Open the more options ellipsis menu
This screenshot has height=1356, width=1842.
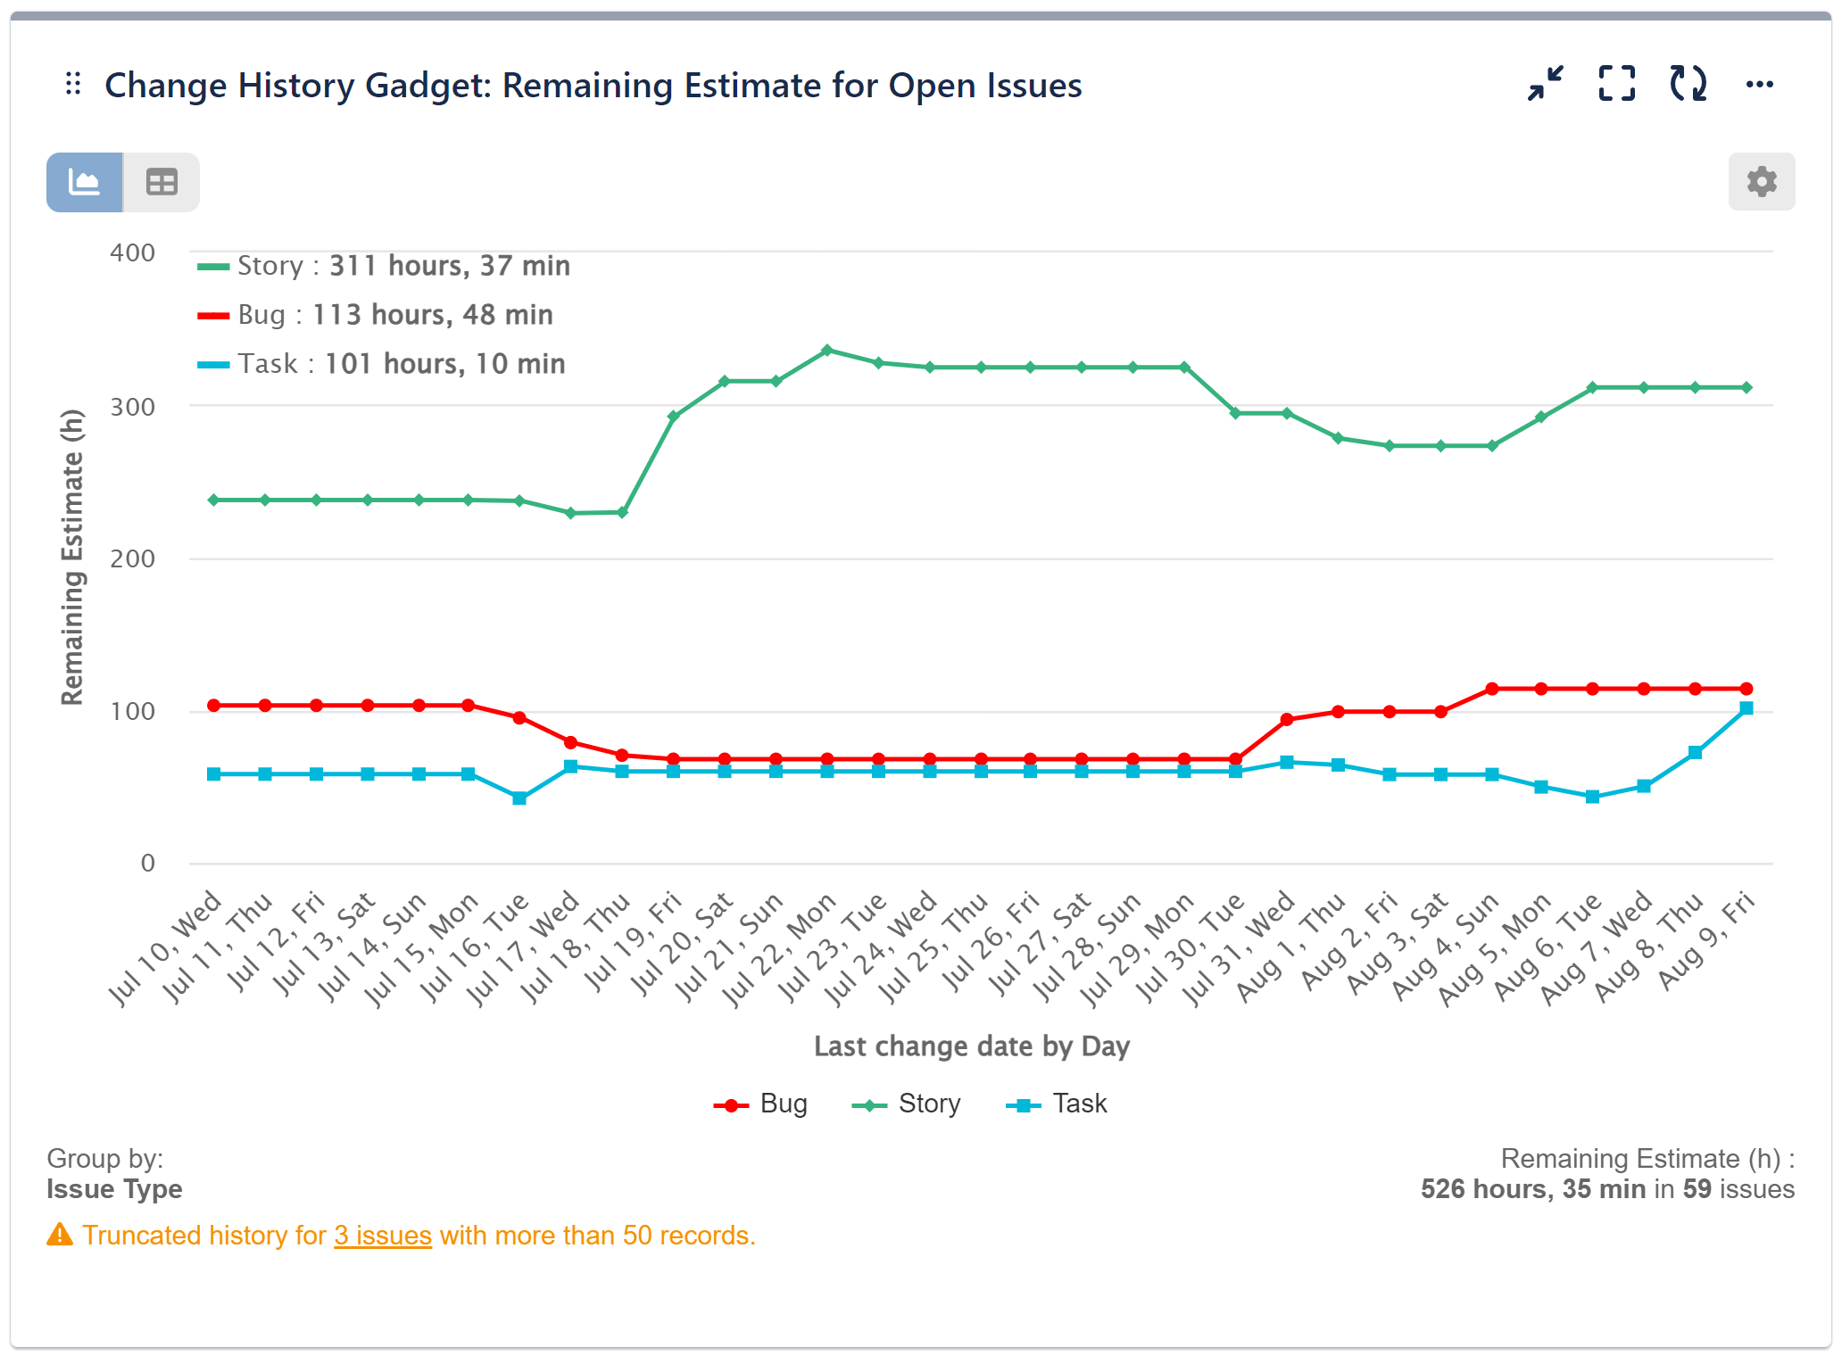(1759, 85)
